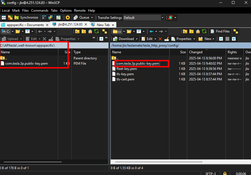
Task: Refresh the remote panel
Action: point(204,32)
